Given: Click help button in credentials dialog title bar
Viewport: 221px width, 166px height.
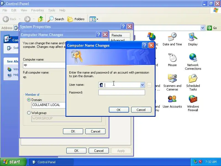Looking at the screenshot, I should coord(145,45).
